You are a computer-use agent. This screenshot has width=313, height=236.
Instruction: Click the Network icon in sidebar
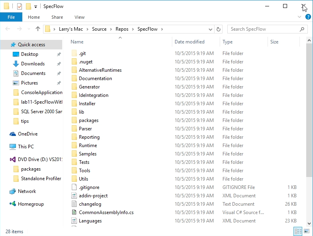pyautogui.click(x=13, y=191)
